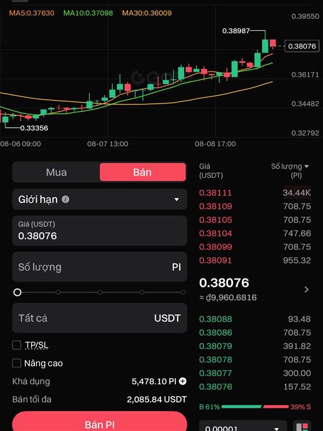Click the MA10:0.37098 indicator label
The image size is (323, 431).
pos(88,13)
